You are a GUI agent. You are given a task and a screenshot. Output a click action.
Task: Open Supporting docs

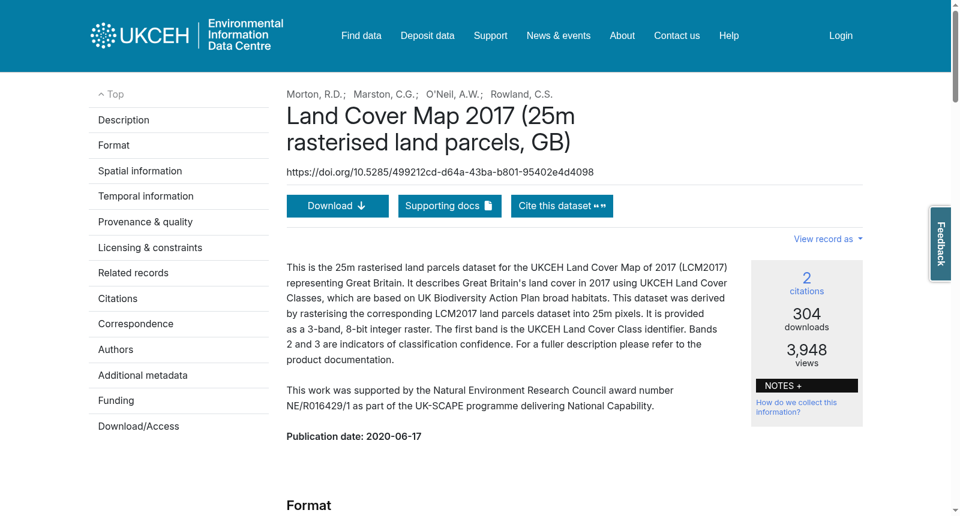pos(449,206)
